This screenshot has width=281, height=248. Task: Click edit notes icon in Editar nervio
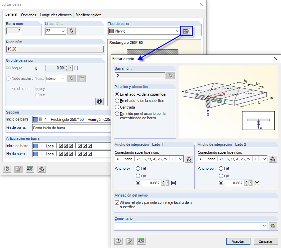point(130,241)
